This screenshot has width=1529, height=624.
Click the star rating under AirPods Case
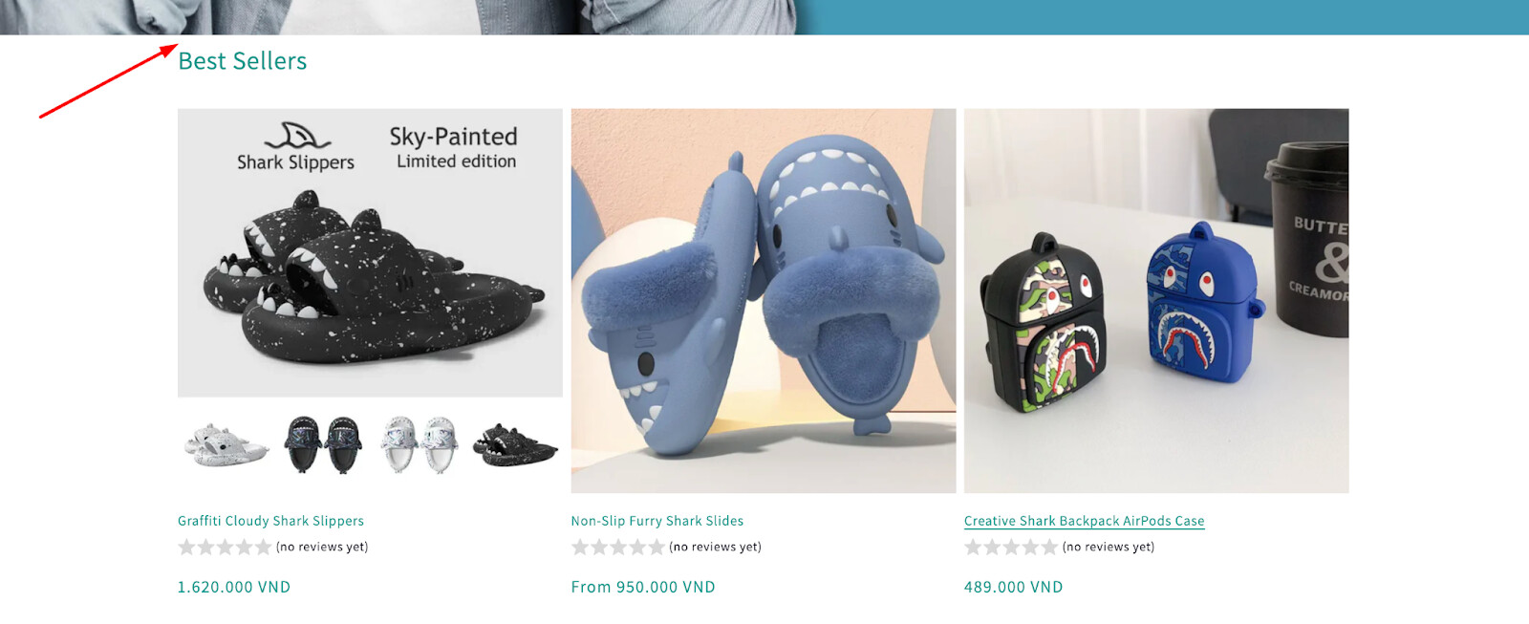[1011, 547]
